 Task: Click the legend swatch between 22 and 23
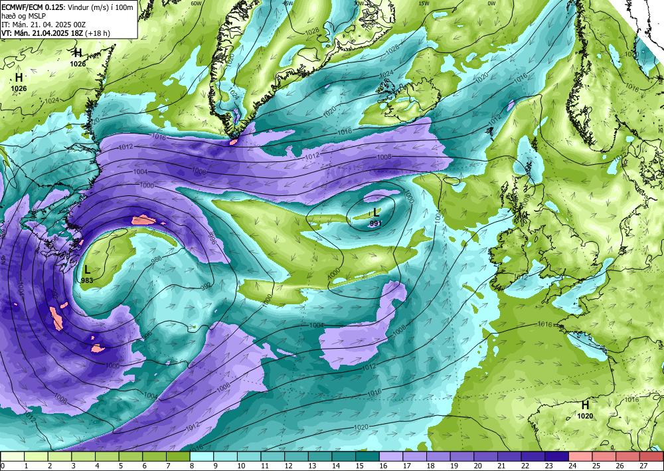[x=533, y=456]
